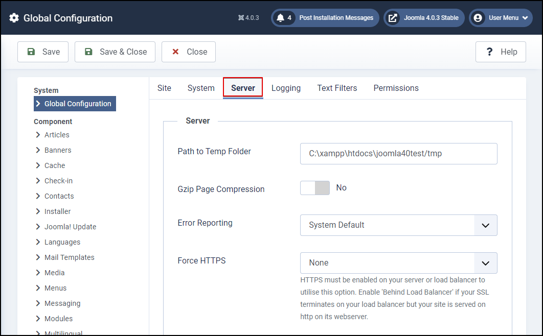This screenshot has height=336, width=543.
Task: Switch to the Permissions tab
Action: tap(396, 88)
